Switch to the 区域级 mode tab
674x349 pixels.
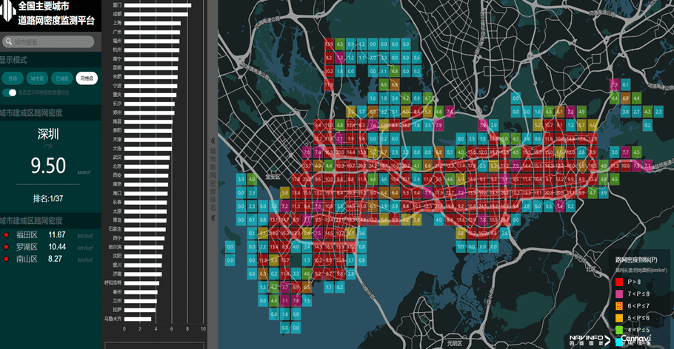[62, 78]
